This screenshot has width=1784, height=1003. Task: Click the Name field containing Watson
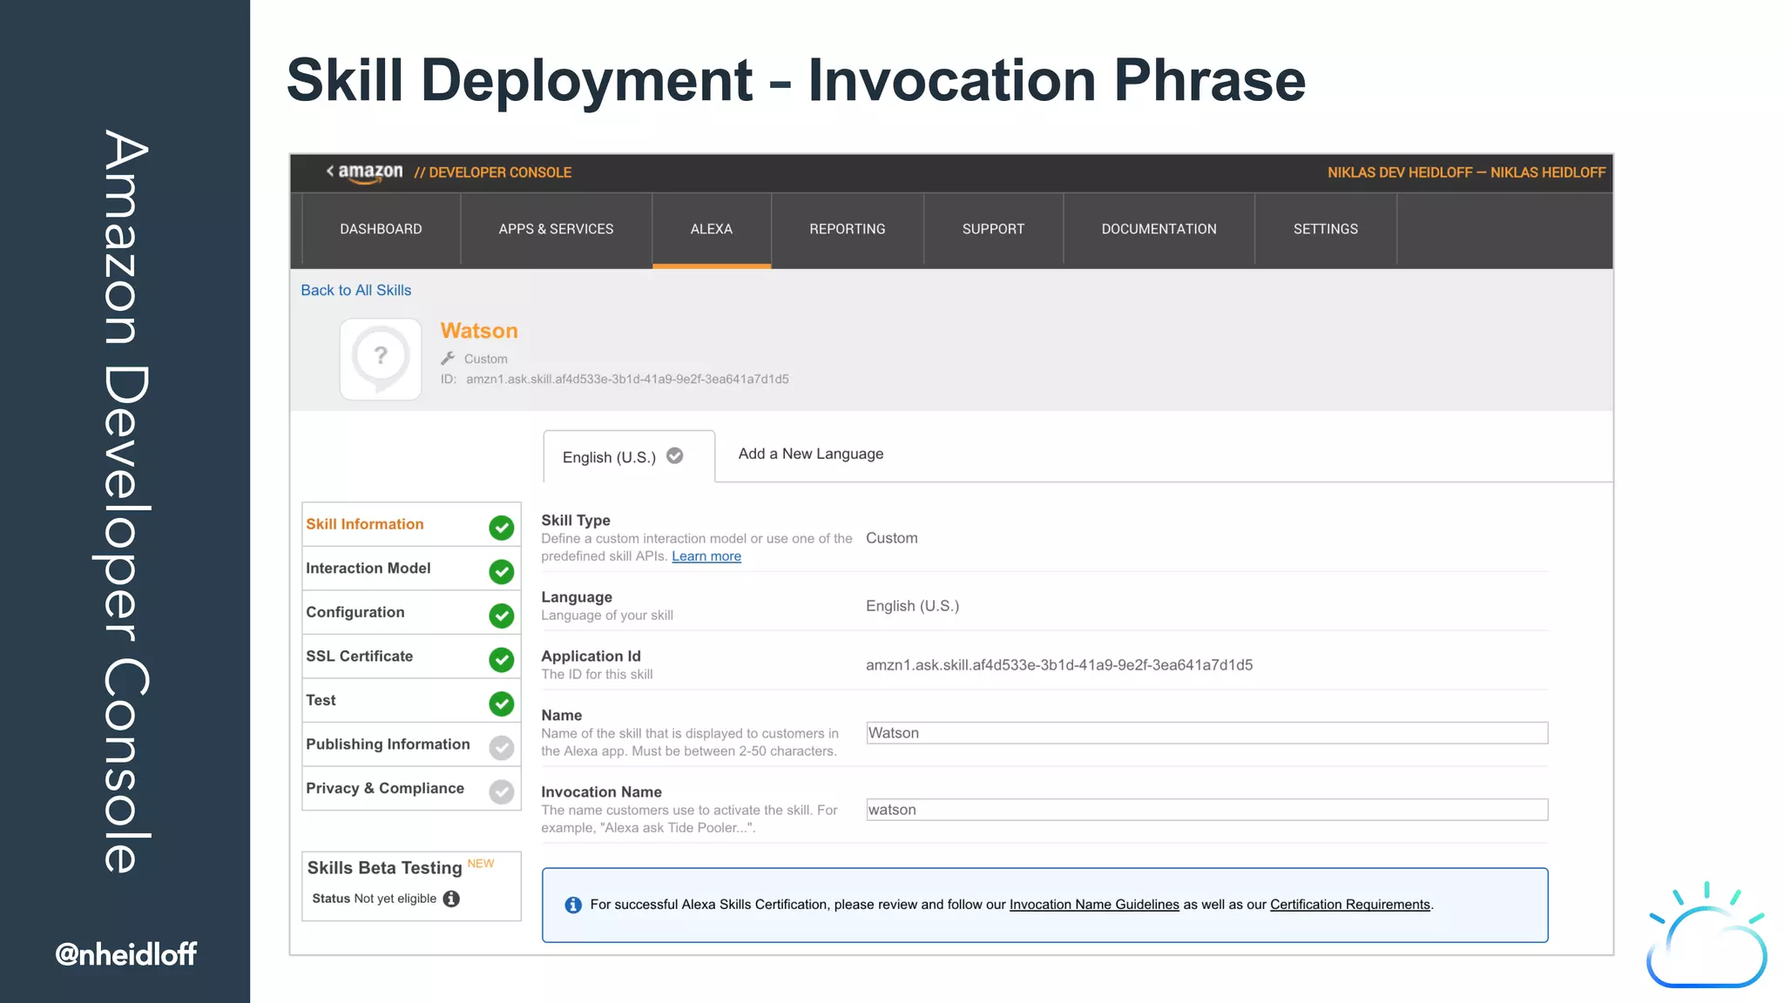point(1206,733)
